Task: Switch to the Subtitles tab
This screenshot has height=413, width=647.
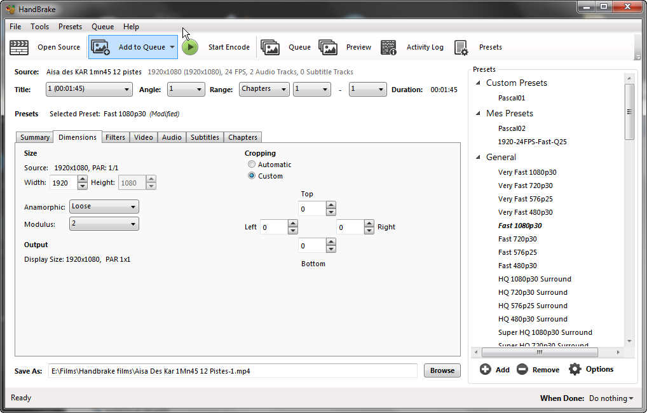Action: point(205,137)
